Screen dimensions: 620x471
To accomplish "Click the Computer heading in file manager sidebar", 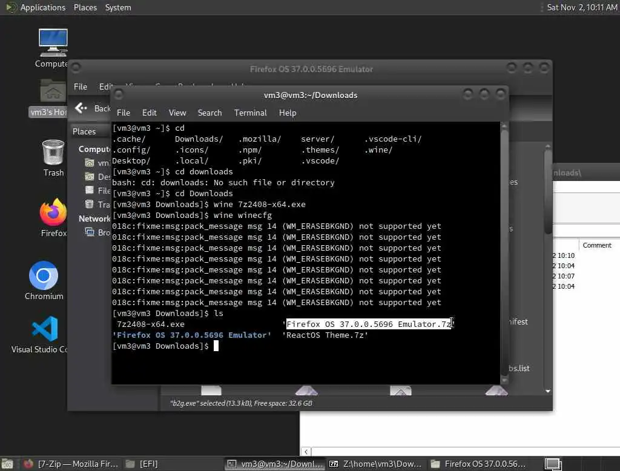I will pyautogui.click(x=94, y=149).
